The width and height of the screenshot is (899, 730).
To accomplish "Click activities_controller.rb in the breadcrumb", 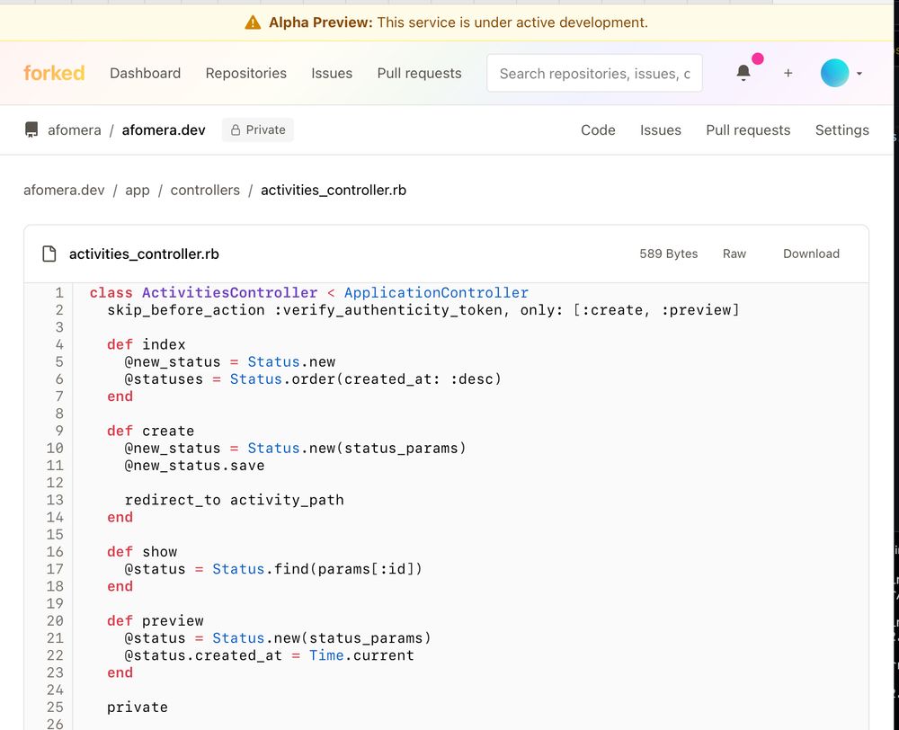I will coord(334,190).
